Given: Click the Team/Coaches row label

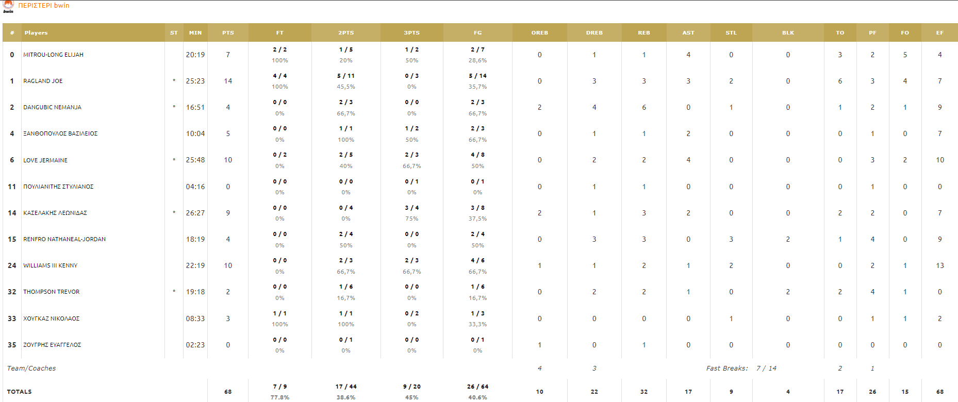Looking at the screenshot, I should (31, 368).
